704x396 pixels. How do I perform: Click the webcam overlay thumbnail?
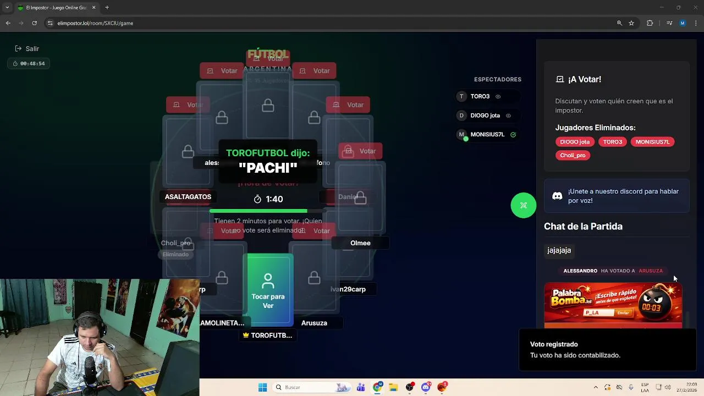click(100, 337)
